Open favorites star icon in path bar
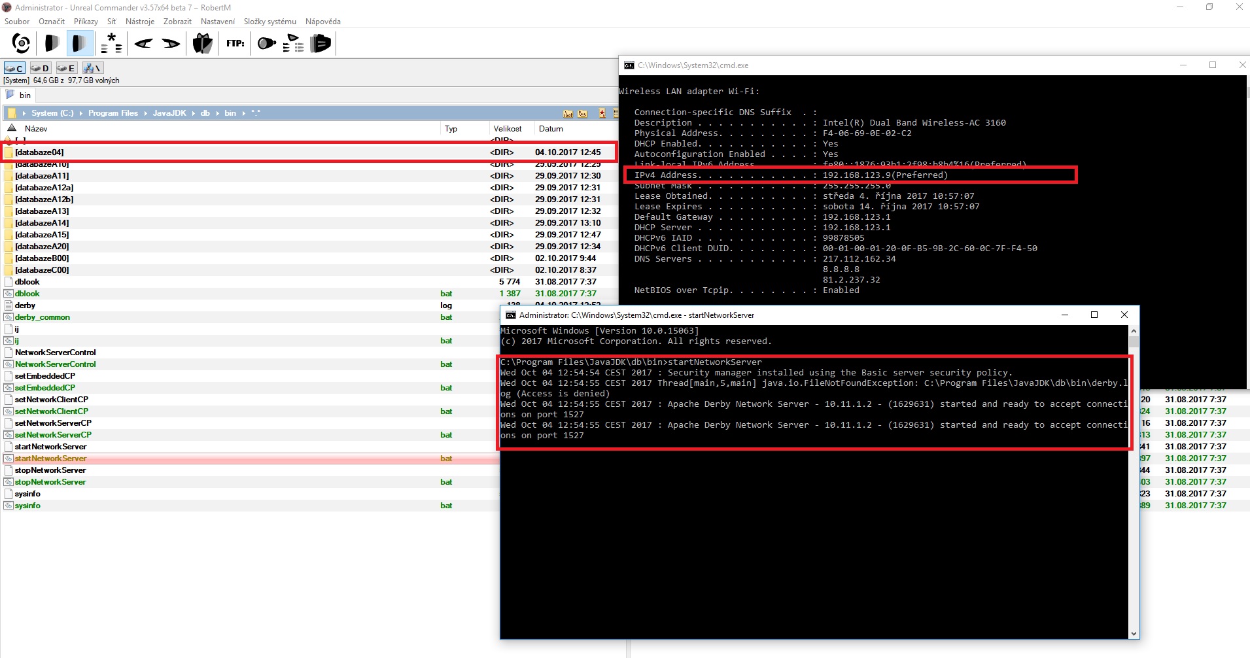Screen dimensions: 1250x658 [x=602, y=113]
